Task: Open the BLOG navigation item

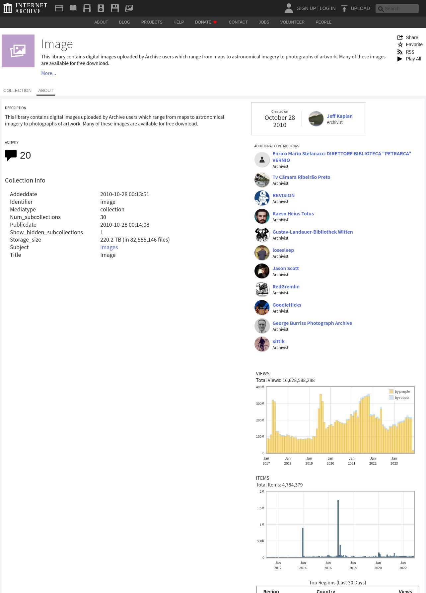Action: tap(124, 22)
